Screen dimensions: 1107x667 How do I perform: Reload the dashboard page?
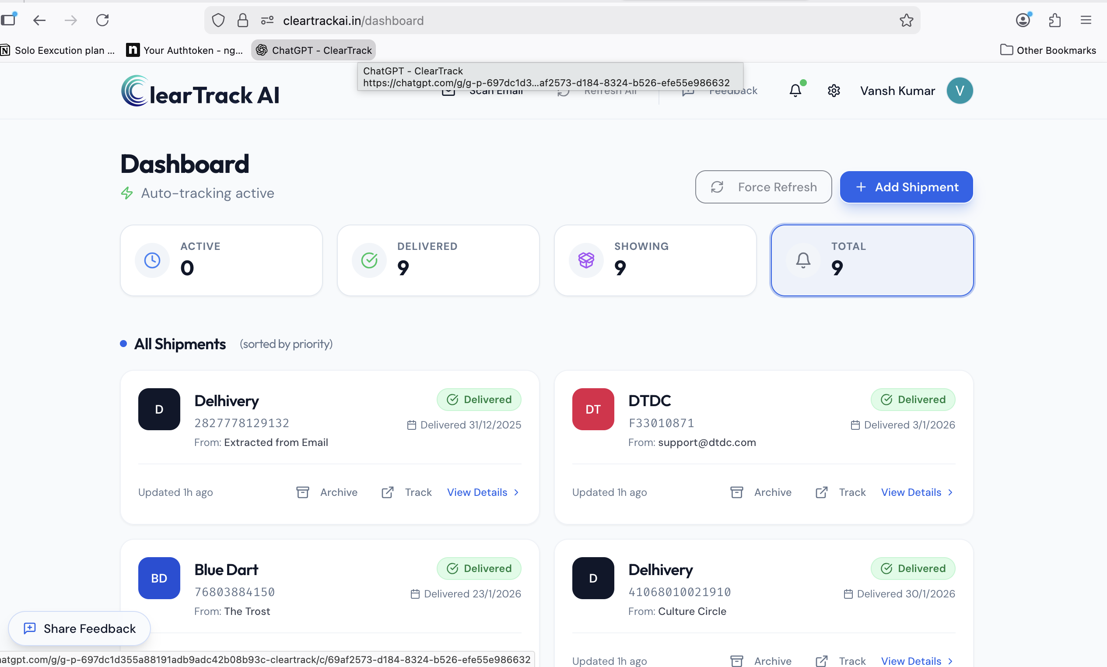[x=102, y=20]
